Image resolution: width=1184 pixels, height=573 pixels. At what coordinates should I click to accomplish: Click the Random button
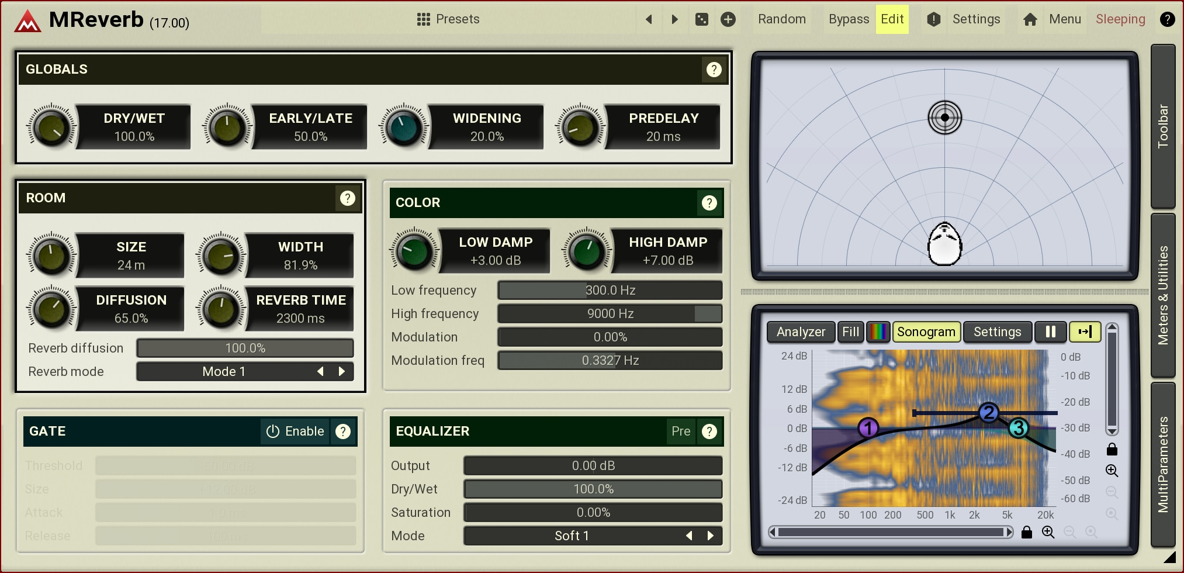pos(781,19)
